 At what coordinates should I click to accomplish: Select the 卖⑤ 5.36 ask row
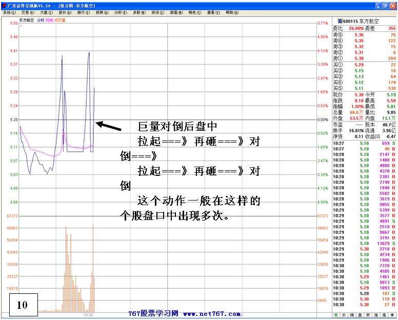coord(364,35)
